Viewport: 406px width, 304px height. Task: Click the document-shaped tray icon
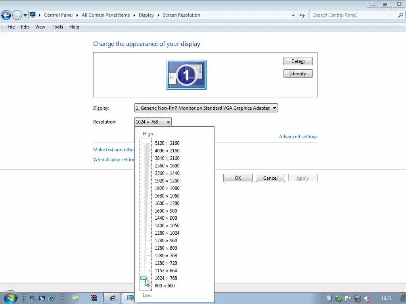(x=329, y=298)
